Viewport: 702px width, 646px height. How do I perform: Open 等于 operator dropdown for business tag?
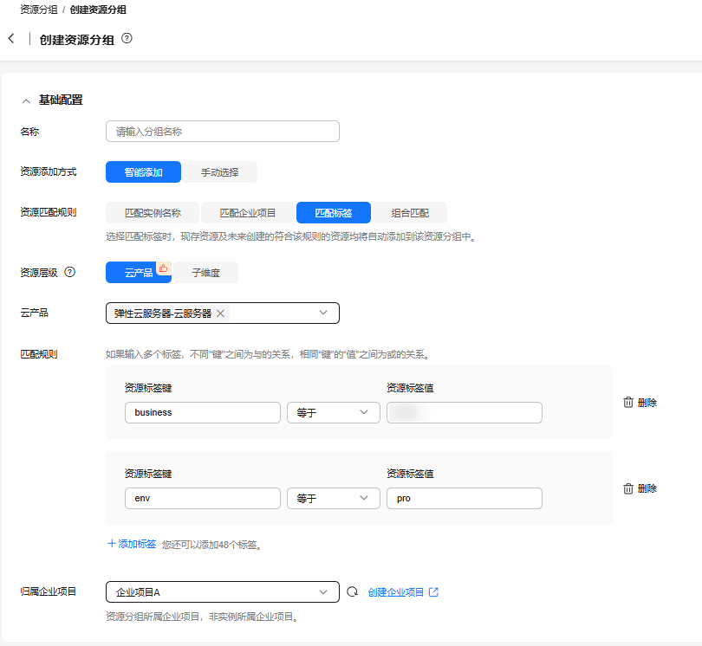[x=334, y=412]
